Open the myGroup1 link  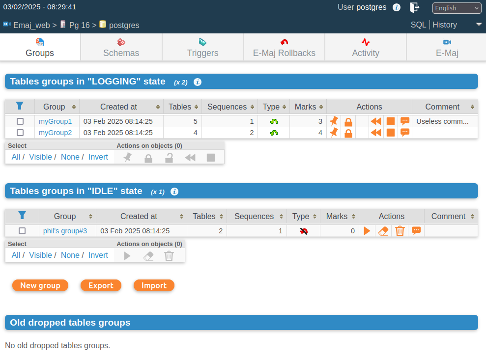click(x=55, y=121)
